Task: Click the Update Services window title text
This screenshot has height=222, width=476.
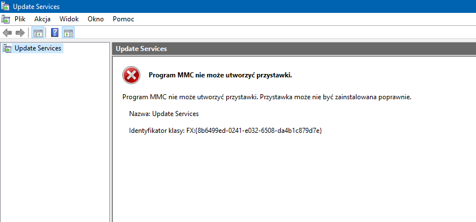Action: 36,7
